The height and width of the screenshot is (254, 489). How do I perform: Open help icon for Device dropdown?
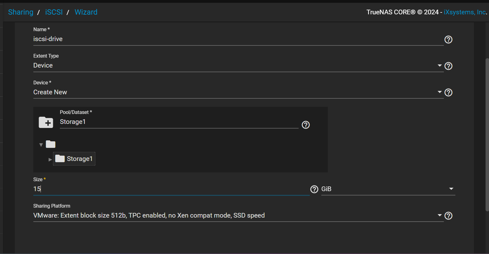pos(448,92)
